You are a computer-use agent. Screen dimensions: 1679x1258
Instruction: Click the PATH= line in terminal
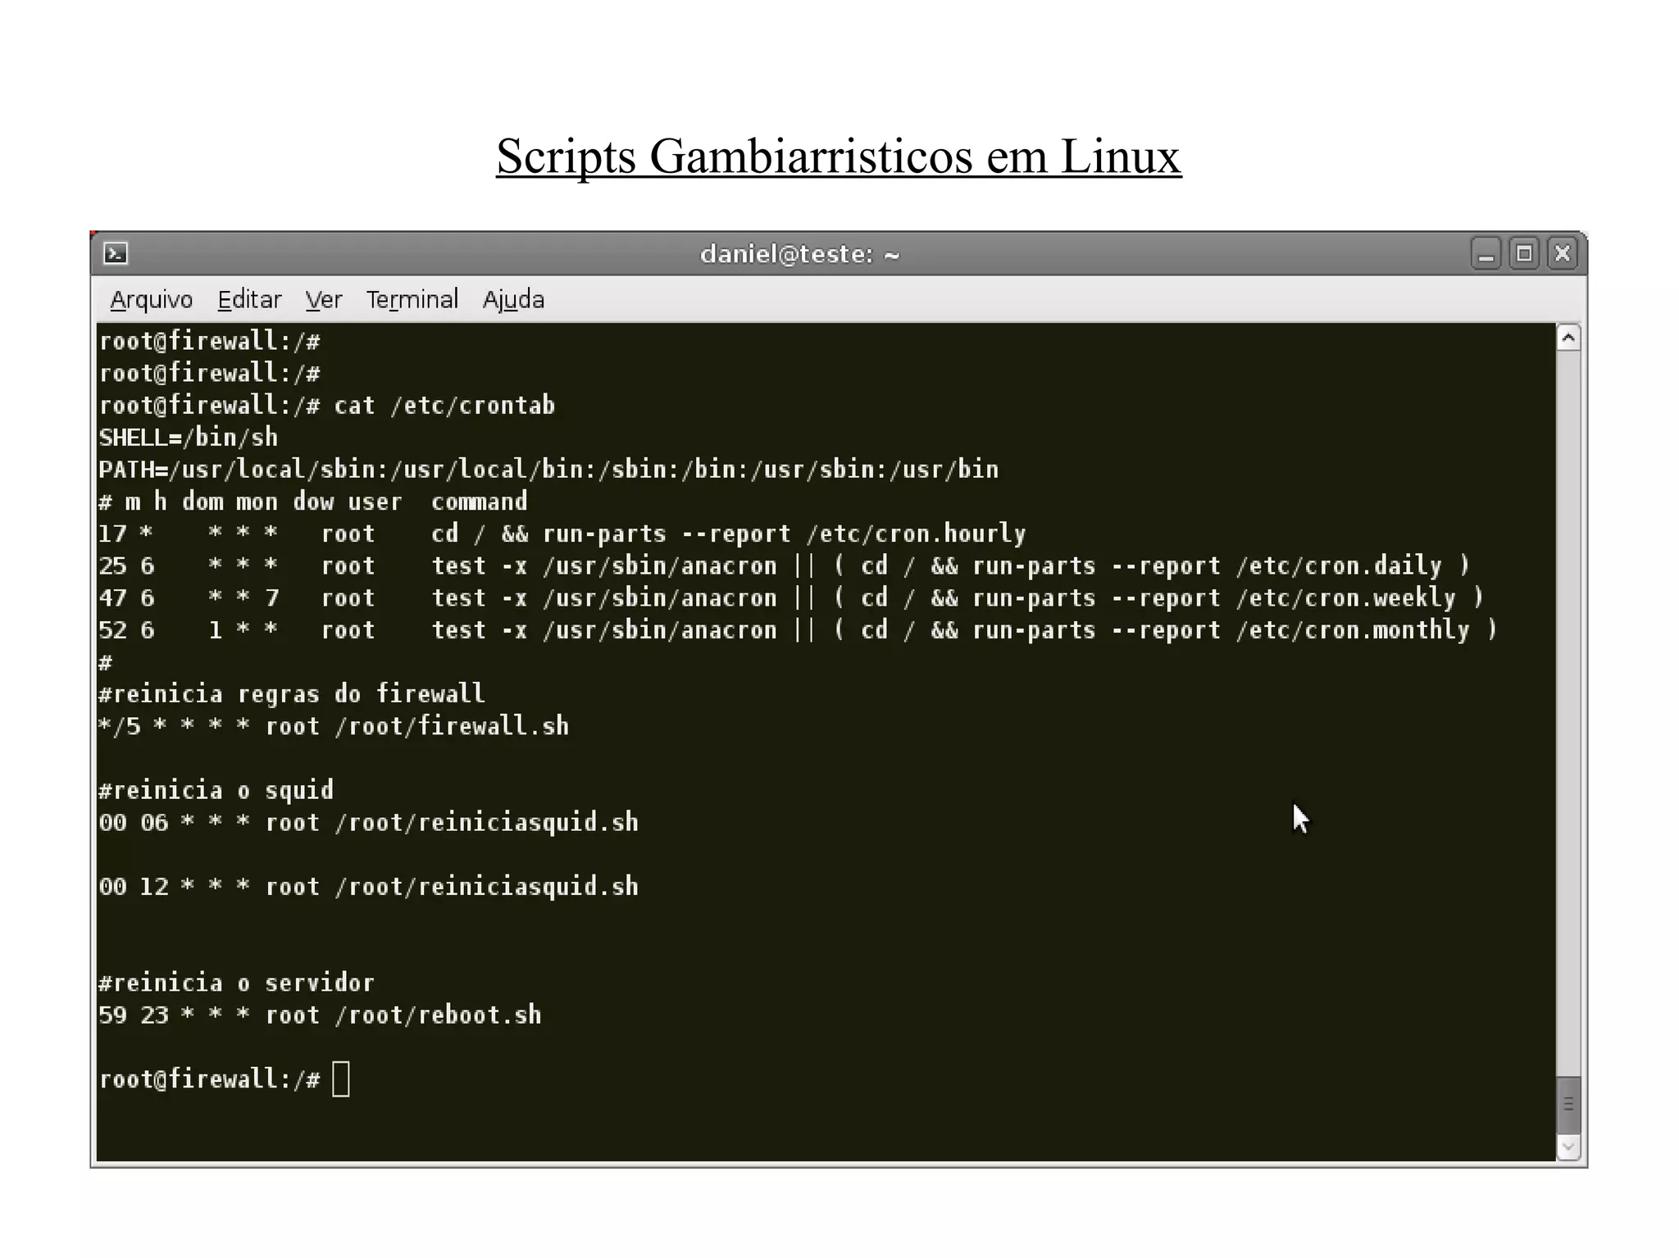[548, 470]
